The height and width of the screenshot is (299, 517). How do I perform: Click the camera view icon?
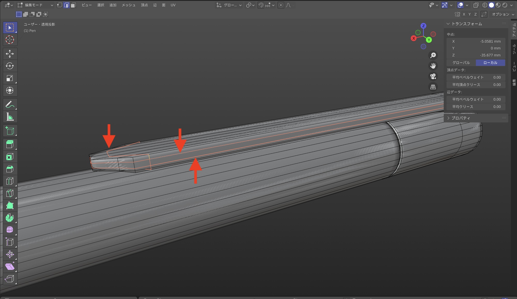(x=433, y=76)
